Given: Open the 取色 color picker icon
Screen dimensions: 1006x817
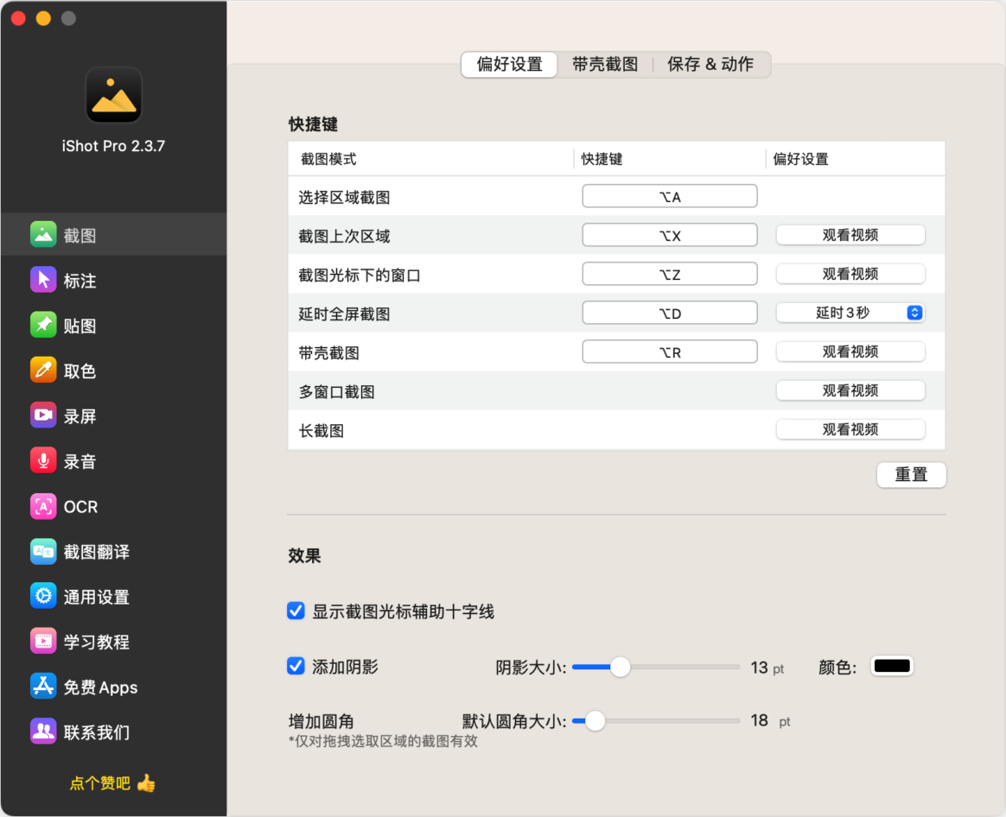Looking at the screenshot, I should [43, 370].
